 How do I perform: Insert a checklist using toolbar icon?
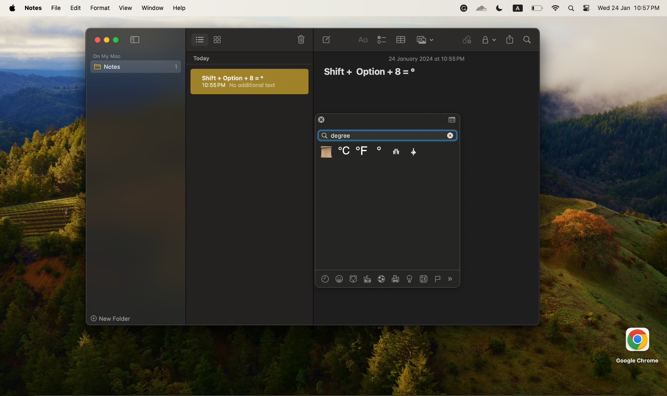[381, 40]
